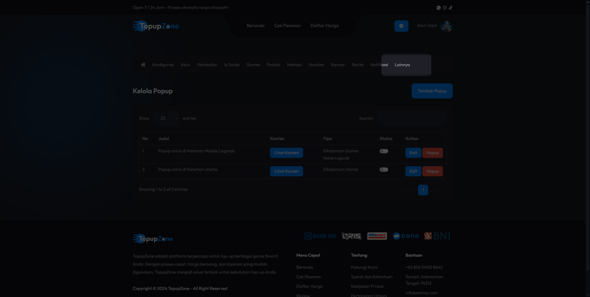This screenshot has width=590, height=297.
Task: Open the show entries dropdown
Action: 166,118
